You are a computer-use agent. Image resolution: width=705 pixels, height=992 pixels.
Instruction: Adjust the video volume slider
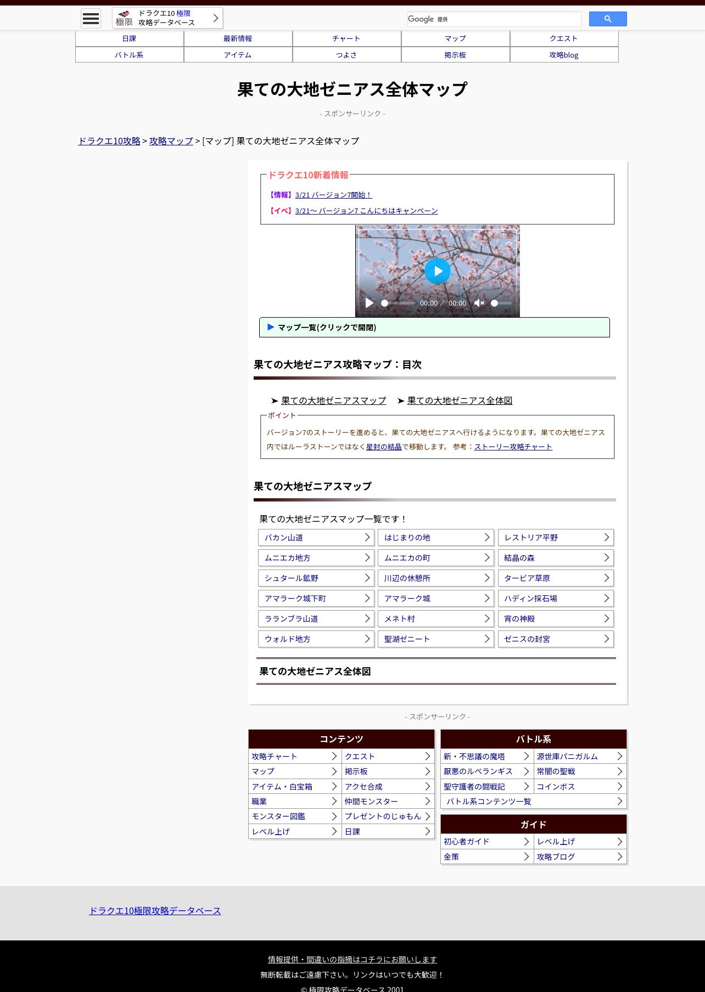click(501, 303)
